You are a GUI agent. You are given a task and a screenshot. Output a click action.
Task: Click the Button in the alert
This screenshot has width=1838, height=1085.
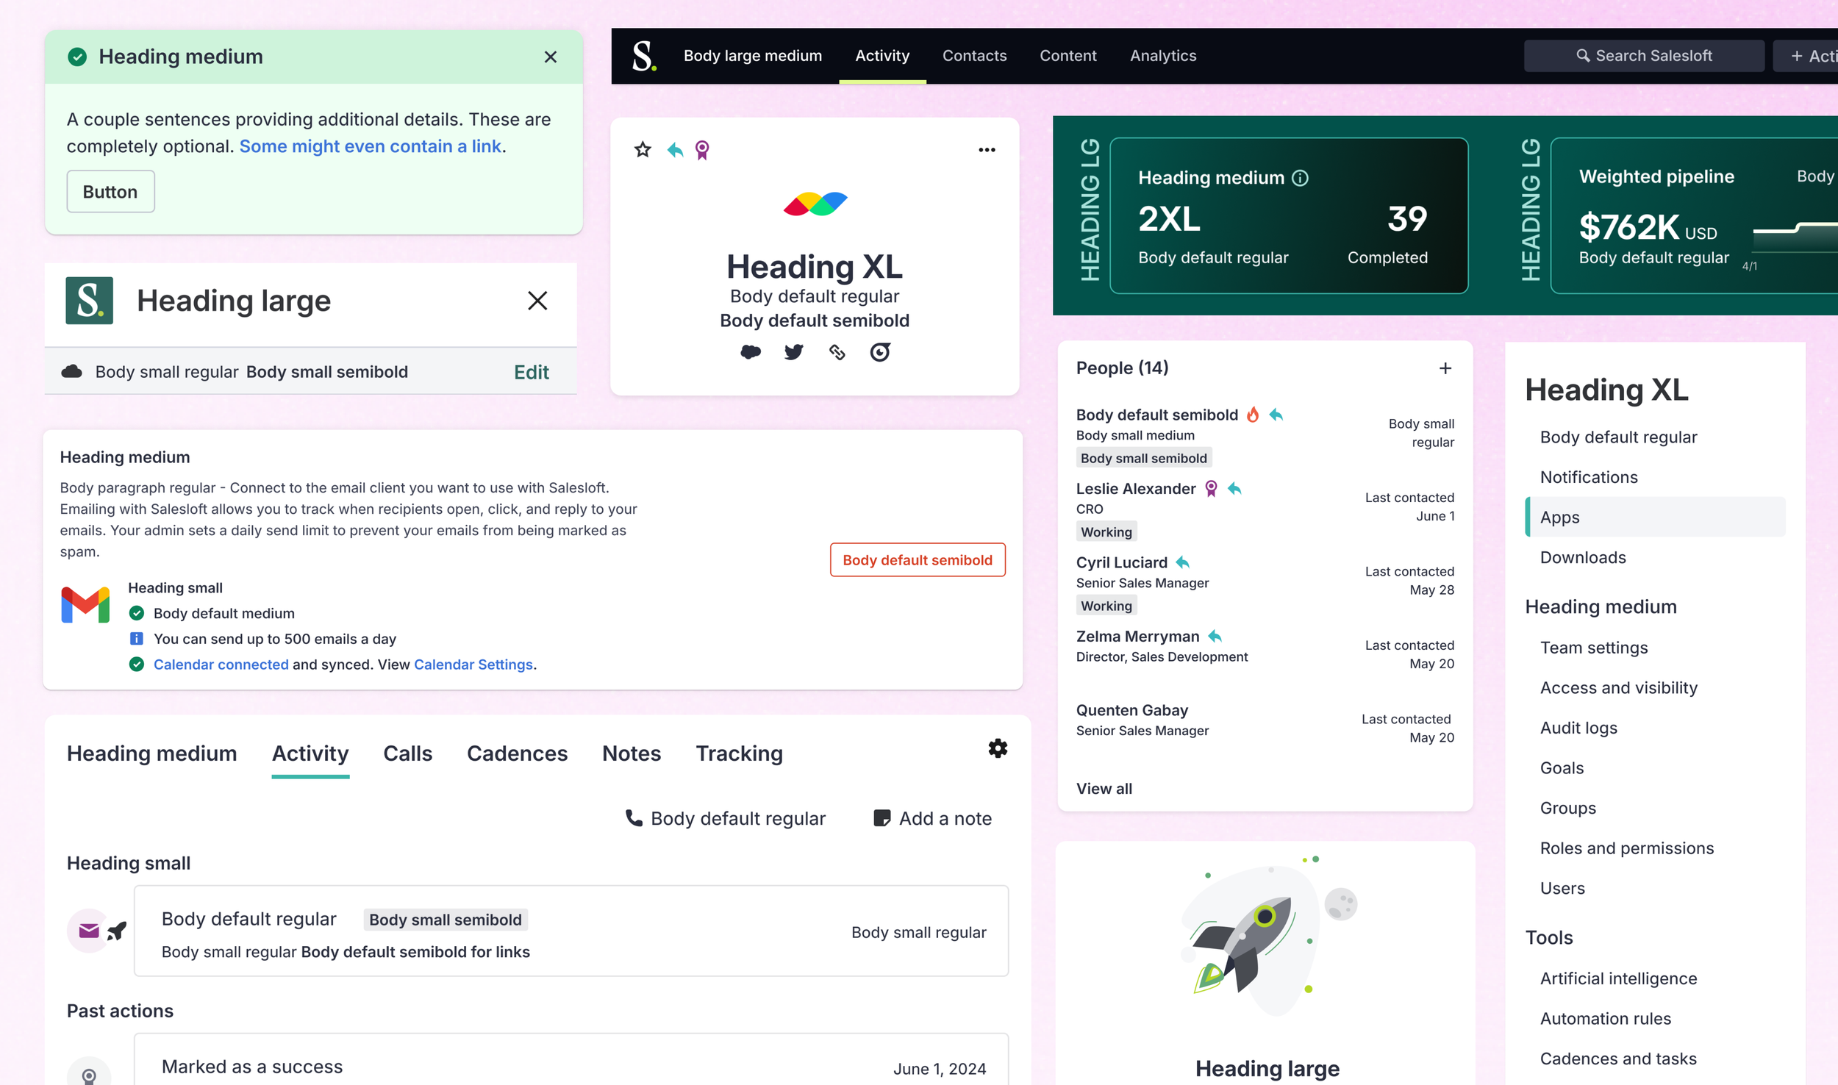[x=110, y=192]
